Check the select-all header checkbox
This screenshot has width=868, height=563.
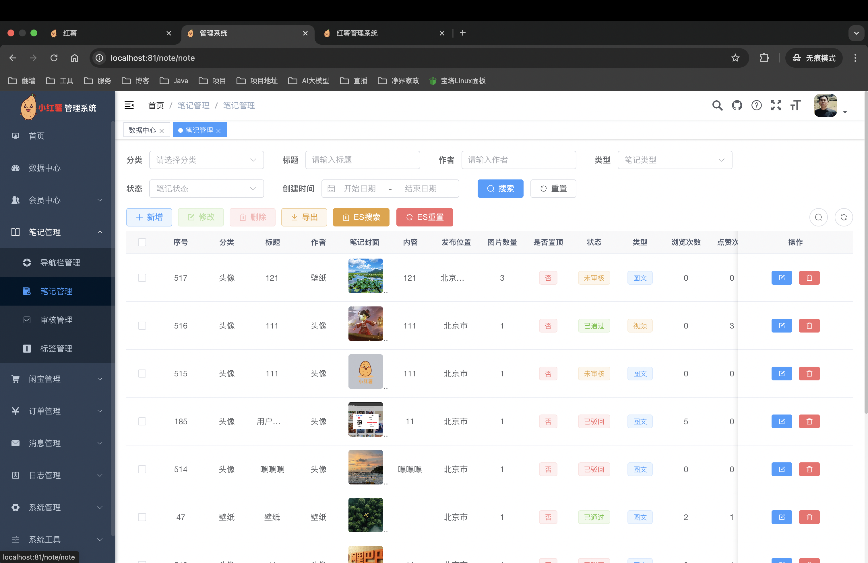coord(142,242)
